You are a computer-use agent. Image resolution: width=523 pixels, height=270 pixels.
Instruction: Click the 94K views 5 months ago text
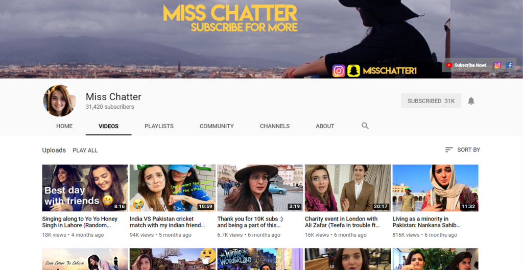pyautogui.click(x=160, y=235)
